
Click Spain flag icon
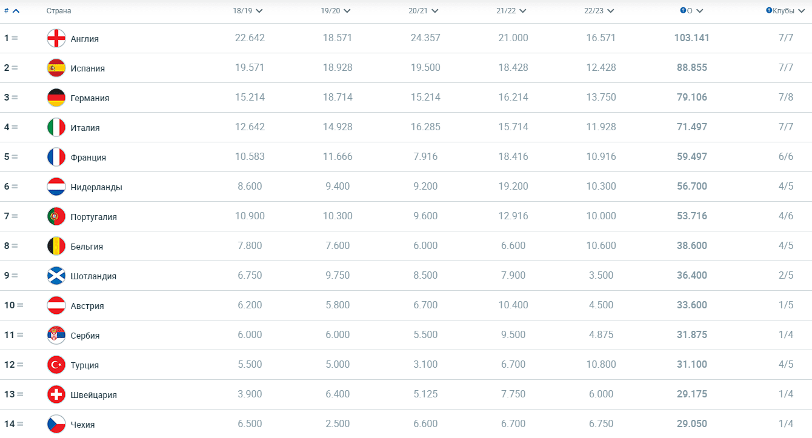56,68
